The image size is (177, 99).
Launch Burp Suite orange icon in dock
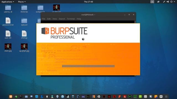coord(93,97)
